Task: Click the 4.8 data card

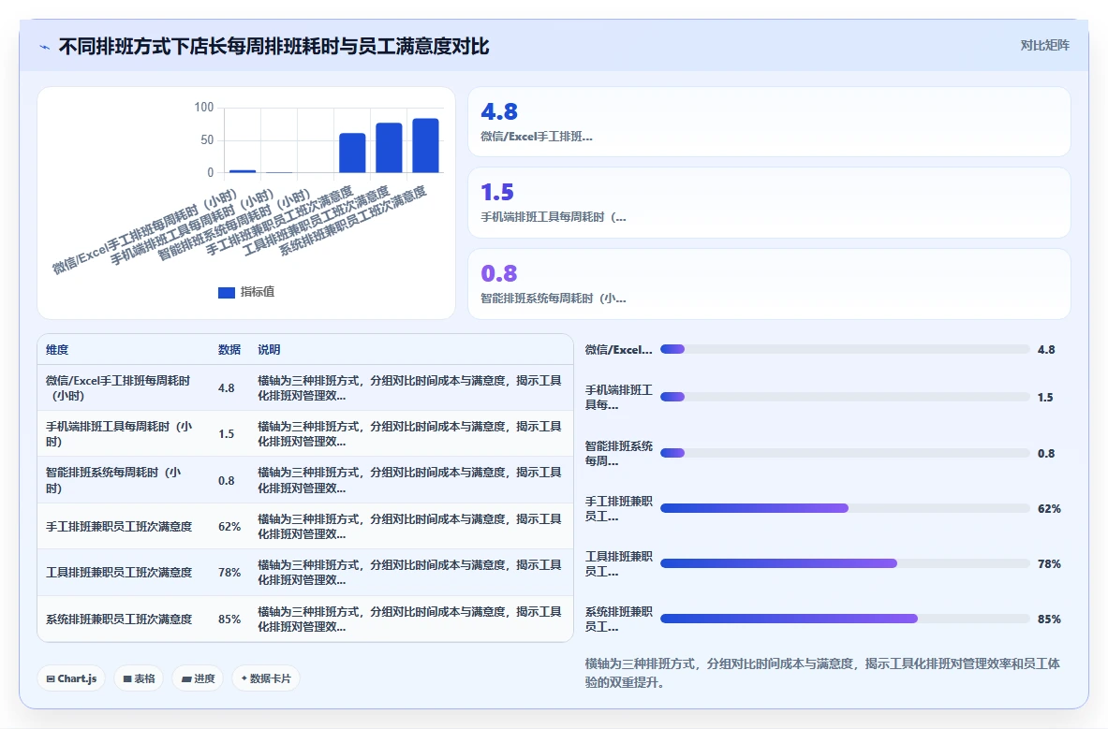Action: pyautogui.click(x=769, y=122)
